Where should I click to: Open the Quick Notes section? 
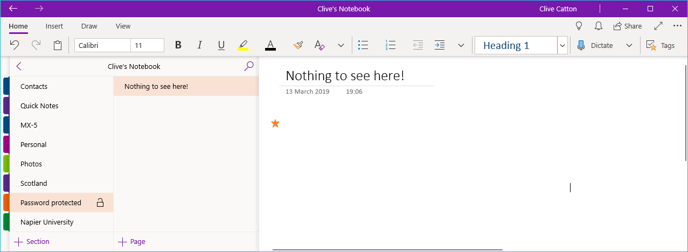[x=61, y=106]
